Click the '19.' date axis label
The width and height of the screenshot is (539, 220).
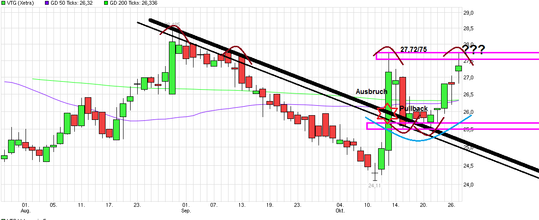270,205
